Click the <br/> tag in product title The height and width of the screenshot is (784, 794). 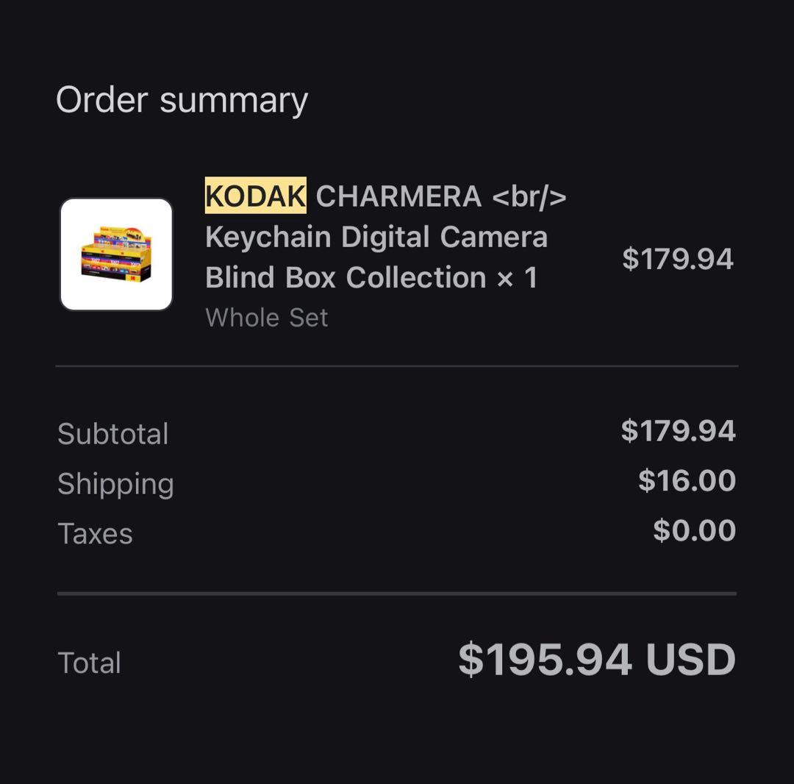pos(529,196)
